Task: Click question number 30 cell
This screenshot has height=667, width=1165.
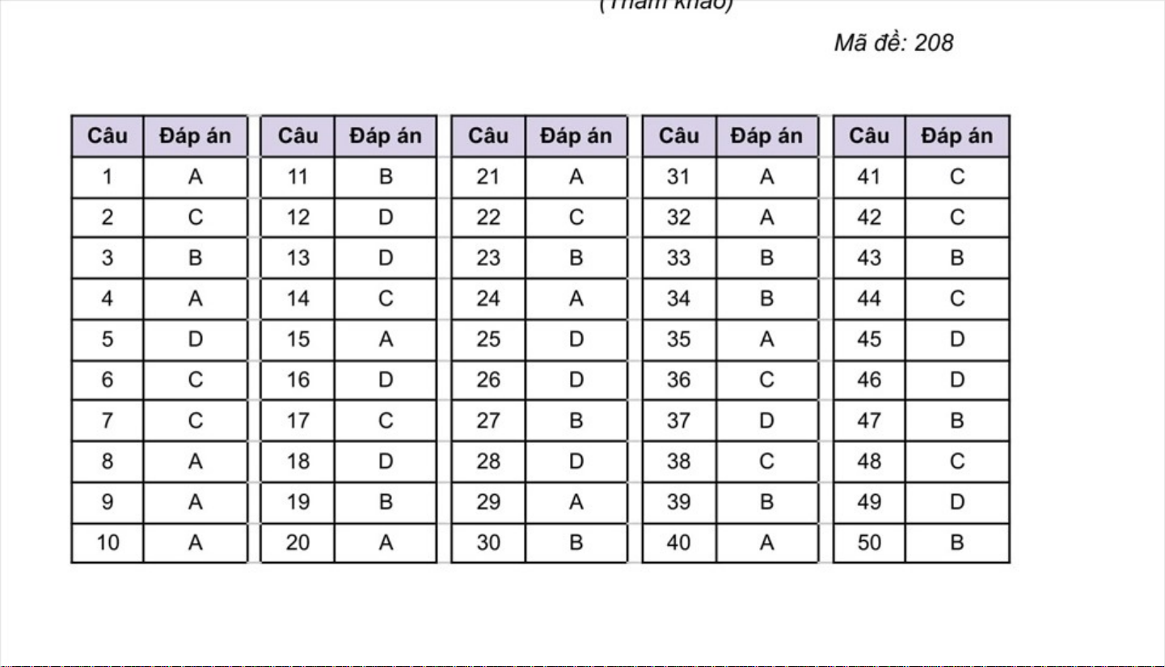Action: pos(488,542)
